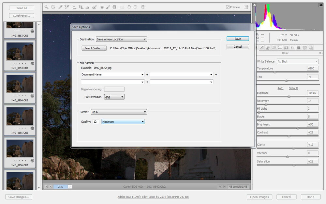Image resolution: width=326 pixels, height=204 pixels.
Task: Expand the File Extension .jpg dropdown
Action: coord(114,97)
